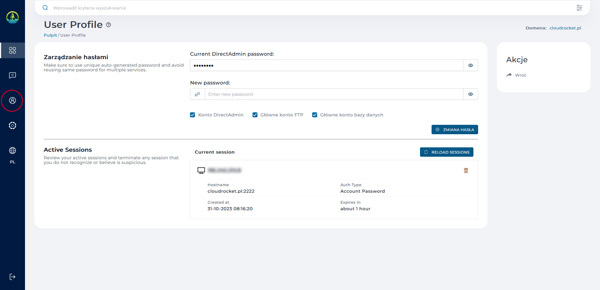This screenshot has width=600, height=290.
Task: Open the dashboard grid icon in sidebar
Action: pos(12,50)
